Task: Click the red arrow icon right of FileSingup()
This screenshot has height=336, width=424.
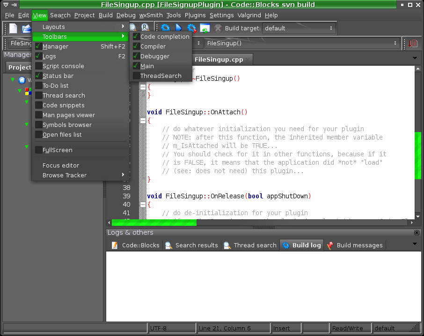Action: 413,43
